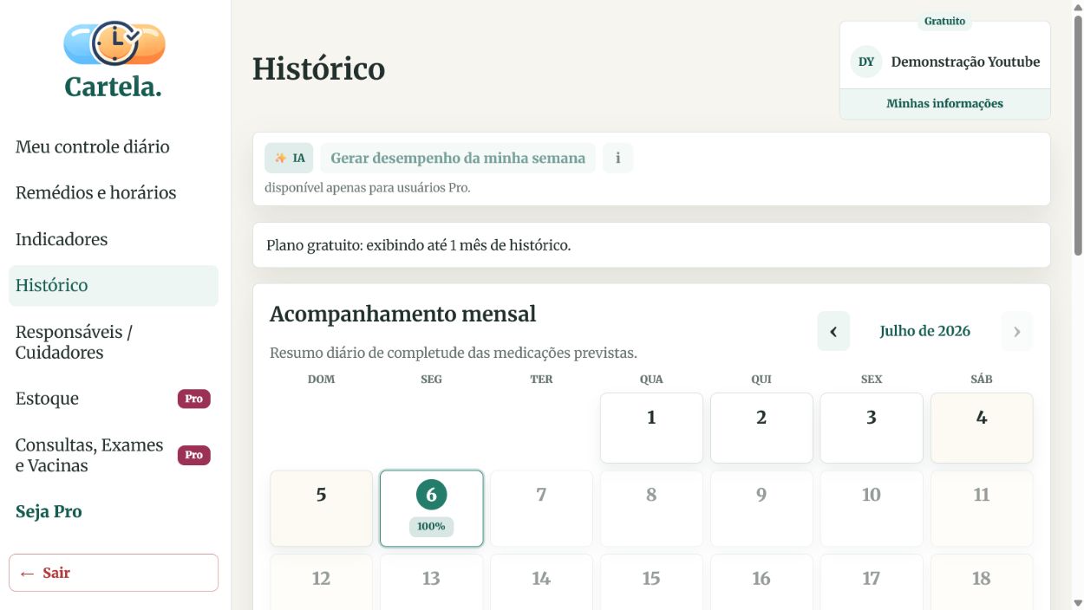This screenshot has height=610, width=1084.
Task: Click the 'Resumo diário de completude' description
Action: [454, 353]
